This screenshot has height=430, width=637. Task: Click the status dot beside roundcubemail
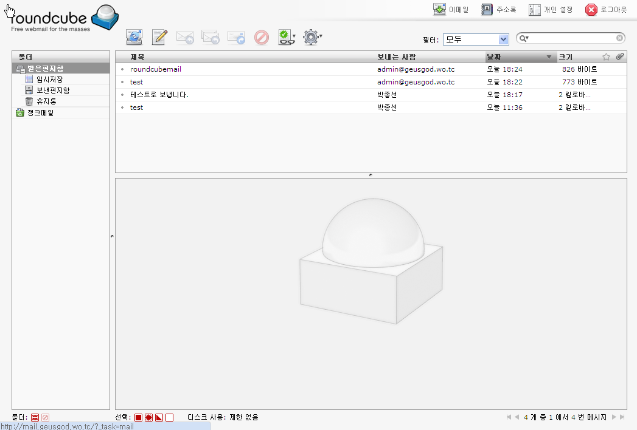coord(122,69)
